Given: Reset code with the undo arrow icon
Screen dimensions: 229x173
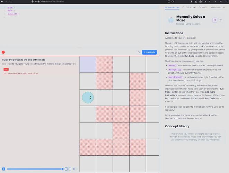Looking at the screenshot, I should (139, 52).
